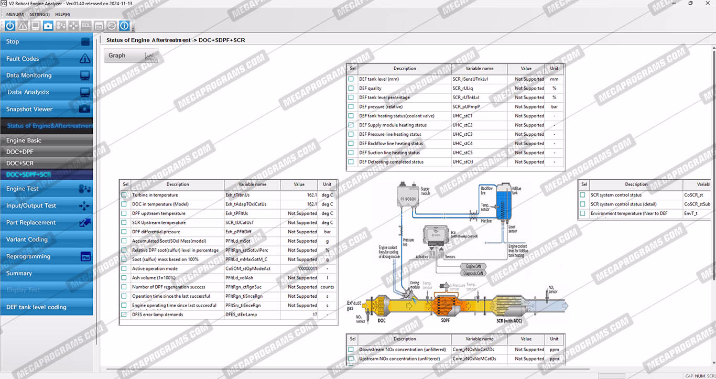This screenshot has width=716, height=379.
Task: Click the warning triangle beside Fault Codes
Action: tap(85, 59)
